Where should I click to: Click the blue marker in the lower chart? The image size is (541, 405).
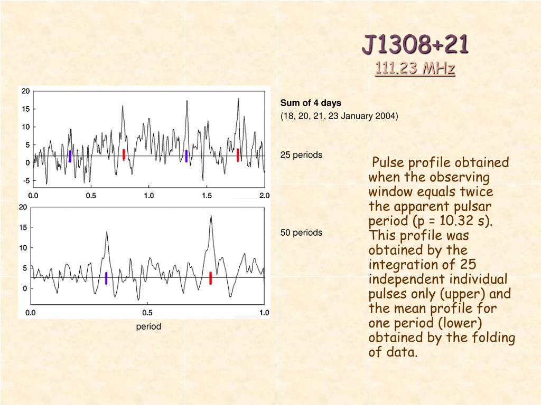tap(106, 278)
